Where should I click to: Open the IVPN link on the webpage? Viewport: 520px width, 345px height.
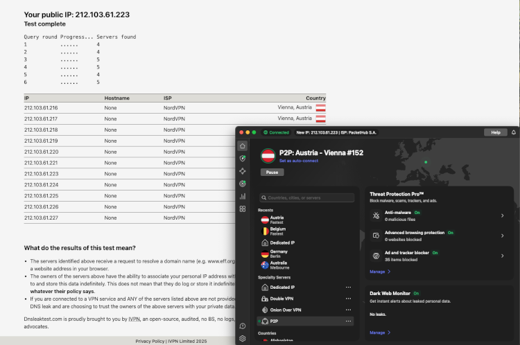click(x=134, y=319)
